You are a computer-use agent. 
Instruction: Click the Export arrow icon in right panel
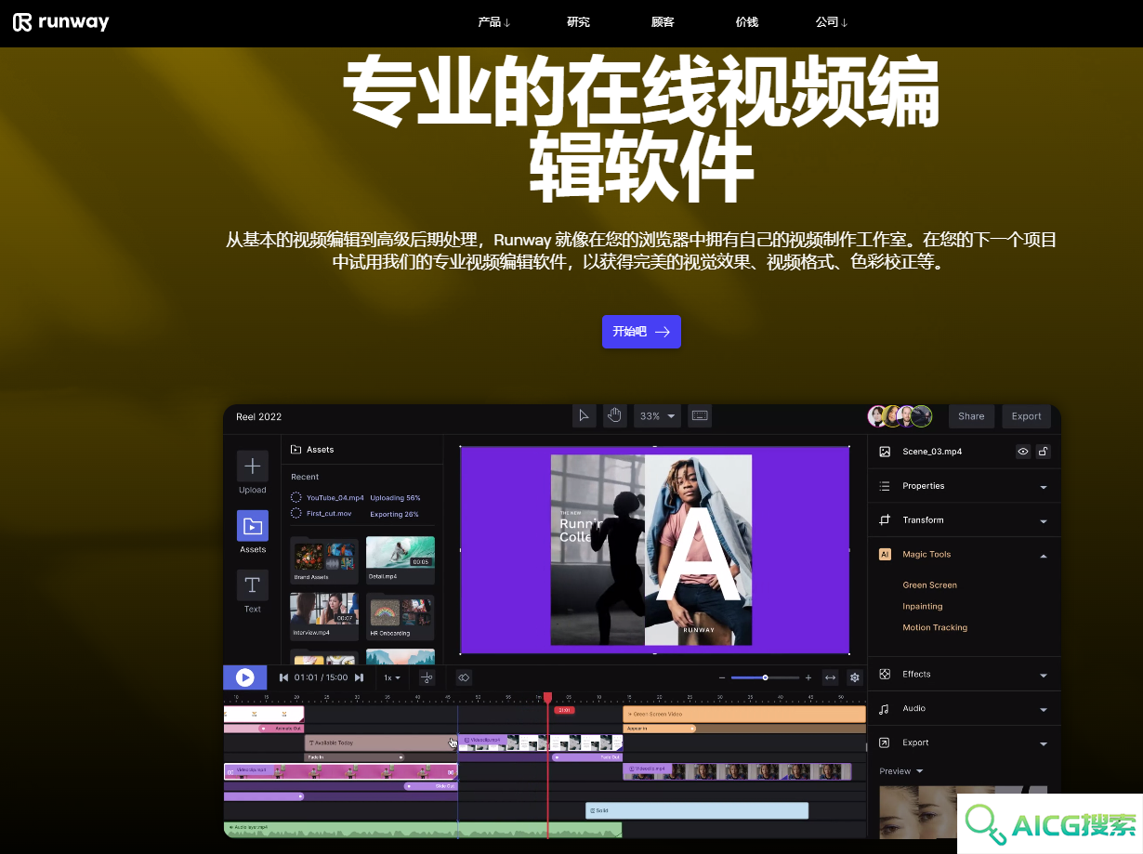tap(885, 742)
